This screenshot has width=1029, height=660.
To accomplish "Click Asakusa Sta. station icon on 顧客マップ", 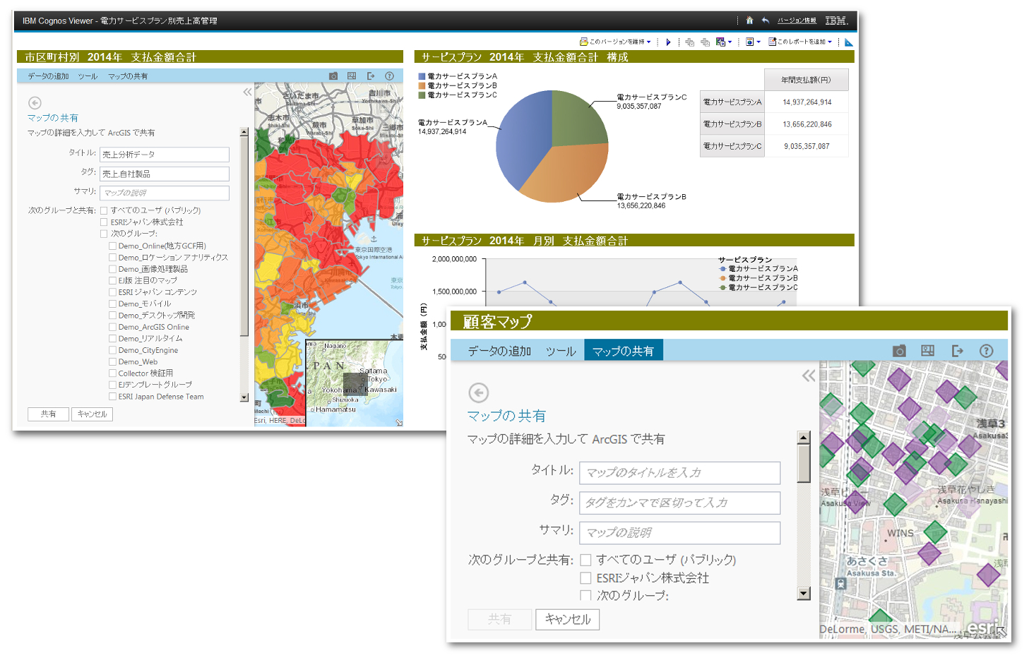I will point(840,584).
